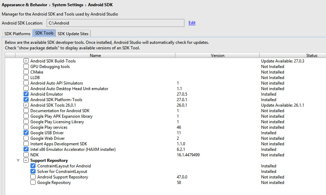Uncheck the Android Emulator checkbox
Viewport: 326px width, 195px height.
click(x=26, y=94)
